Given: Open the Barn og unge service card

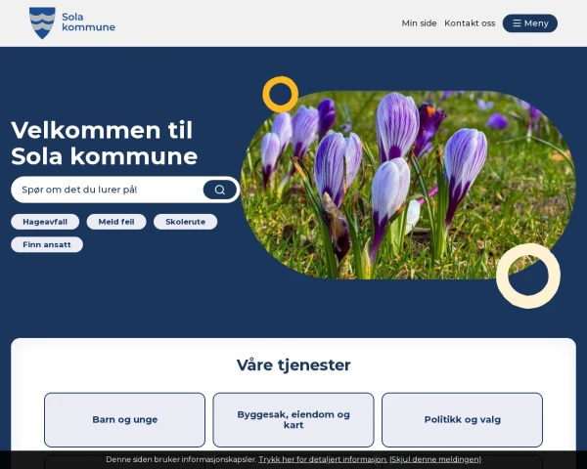Looking at the screenshot, I should coord(124,419).
